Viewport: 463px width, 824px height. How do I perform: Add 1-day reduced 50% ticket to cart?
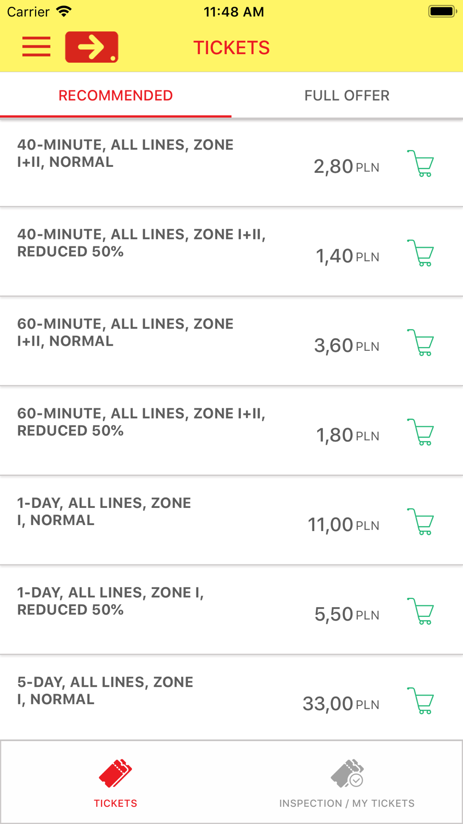[x=420, y=611]
